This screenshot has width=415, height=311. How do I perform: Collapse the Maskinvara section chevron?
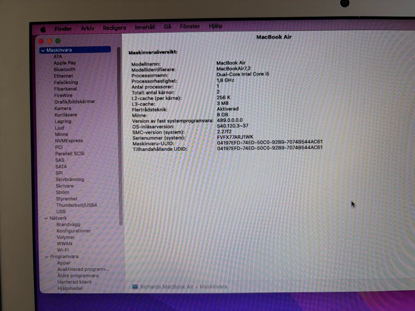43,50
